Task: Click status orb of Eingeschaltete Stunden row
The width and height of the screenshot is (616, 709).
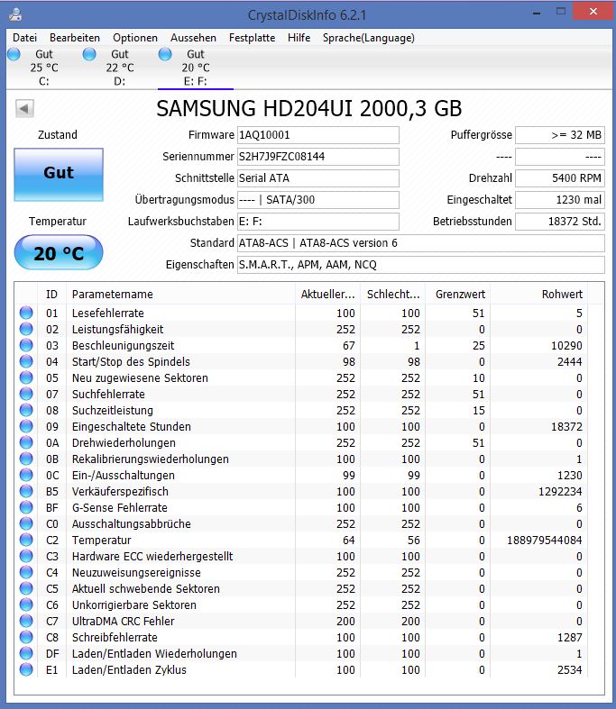Action: point(26,426)
